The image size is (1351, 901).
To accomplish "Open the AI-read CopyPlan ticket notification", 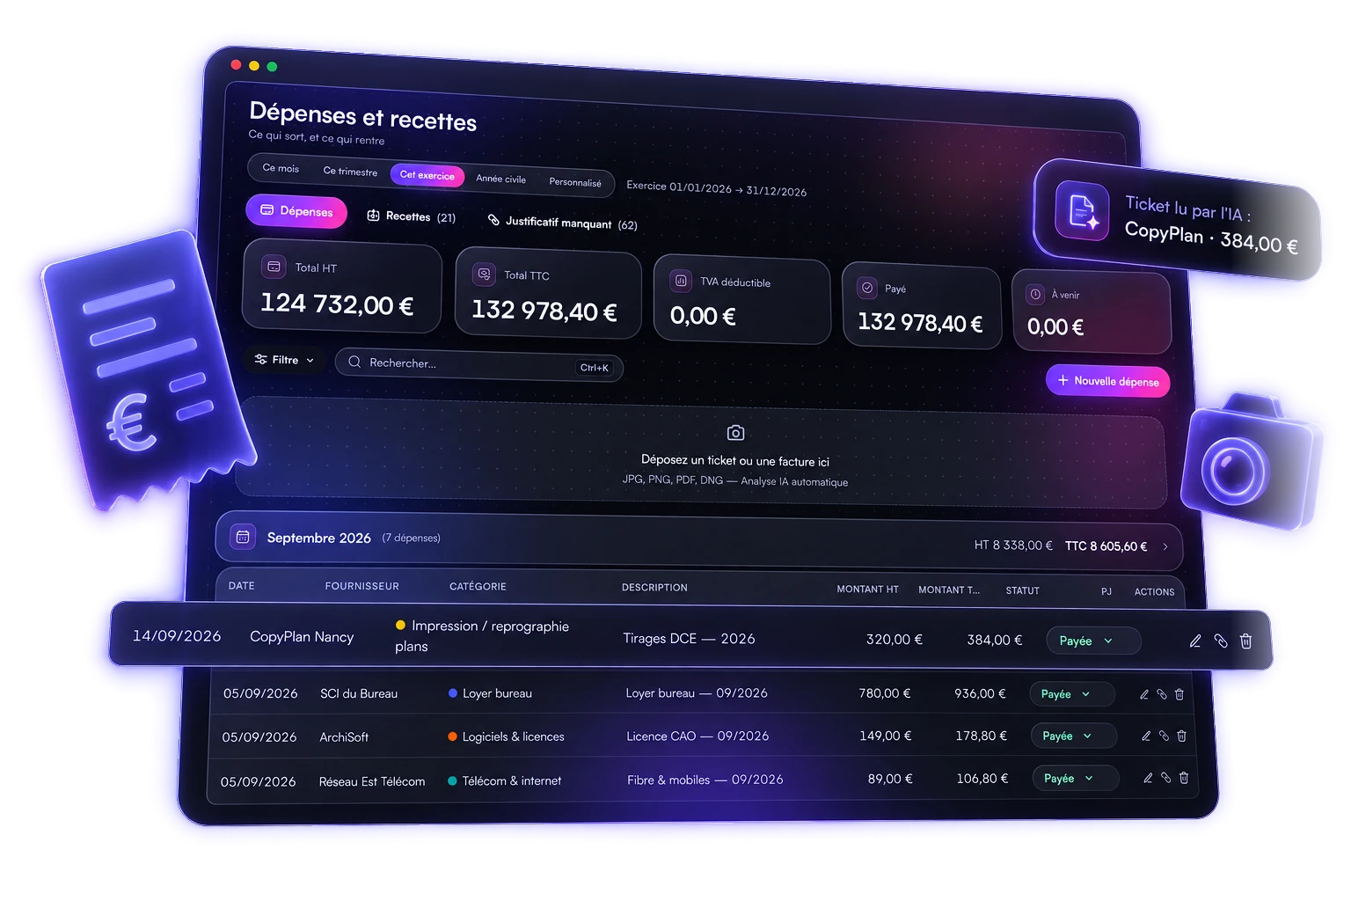I will (1177, 220).
